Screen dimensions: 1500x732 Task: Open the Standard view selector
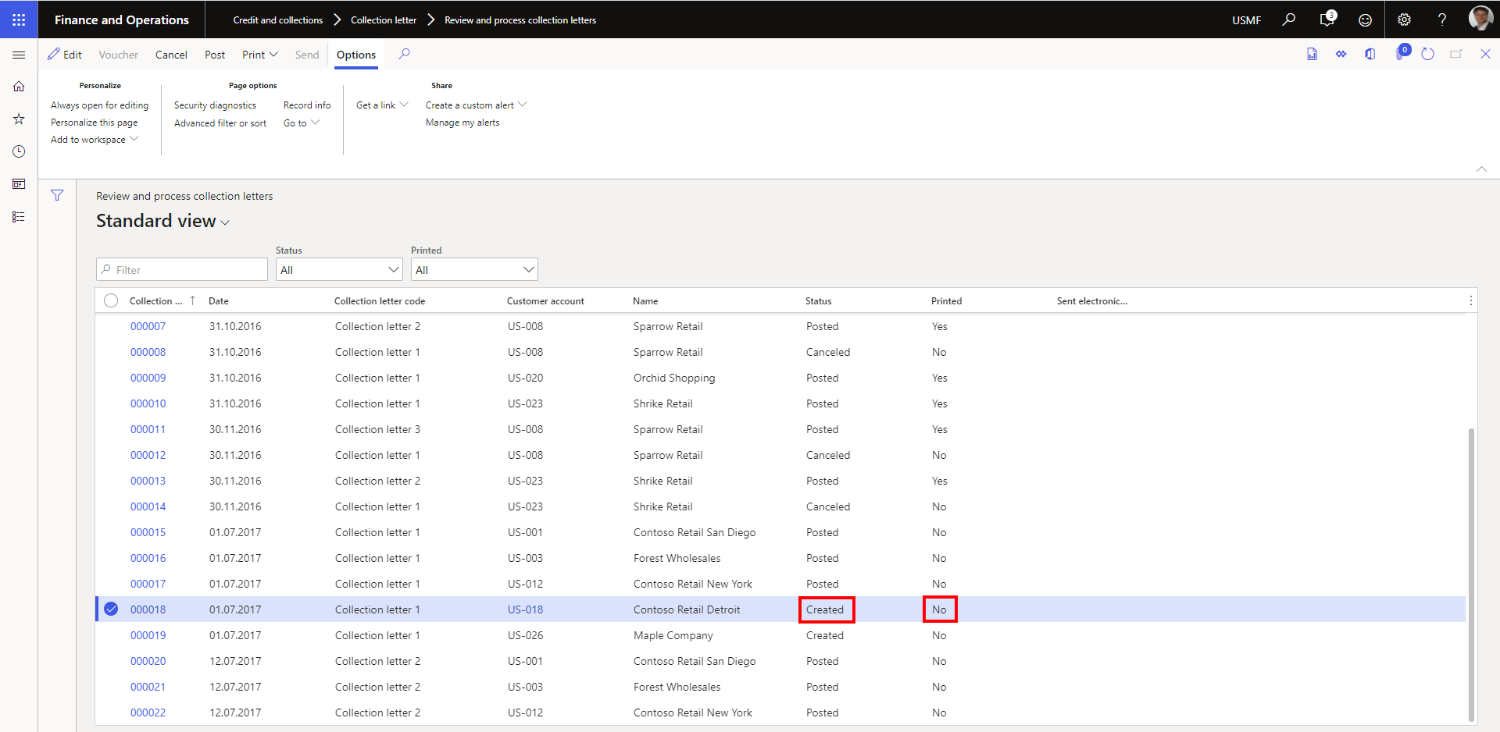(162, 221)
